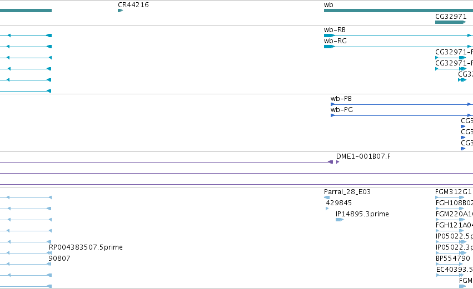473x289 pixels.
Task: Select the glyph beneath BP554790
Action: tap(450, 264)
